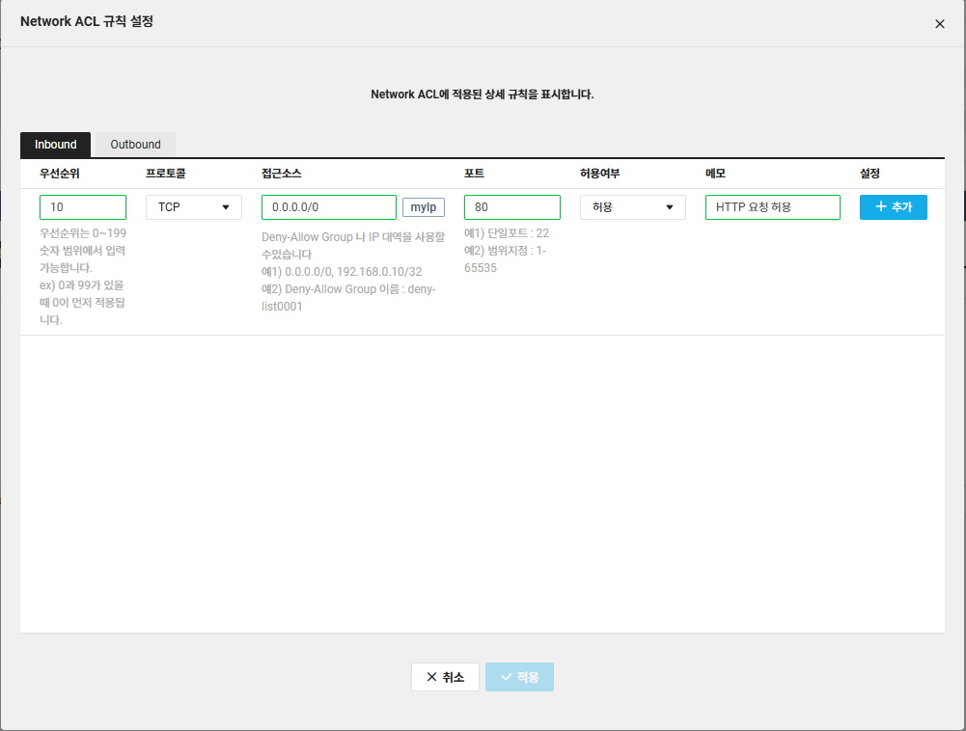Viewport: 966px width, 731px height.
Task: Click the access source field 0.0.0.0/0
Action: (329, 207)
